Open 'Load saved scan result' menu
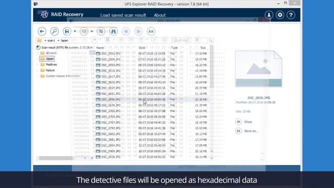 coord(123,15)
